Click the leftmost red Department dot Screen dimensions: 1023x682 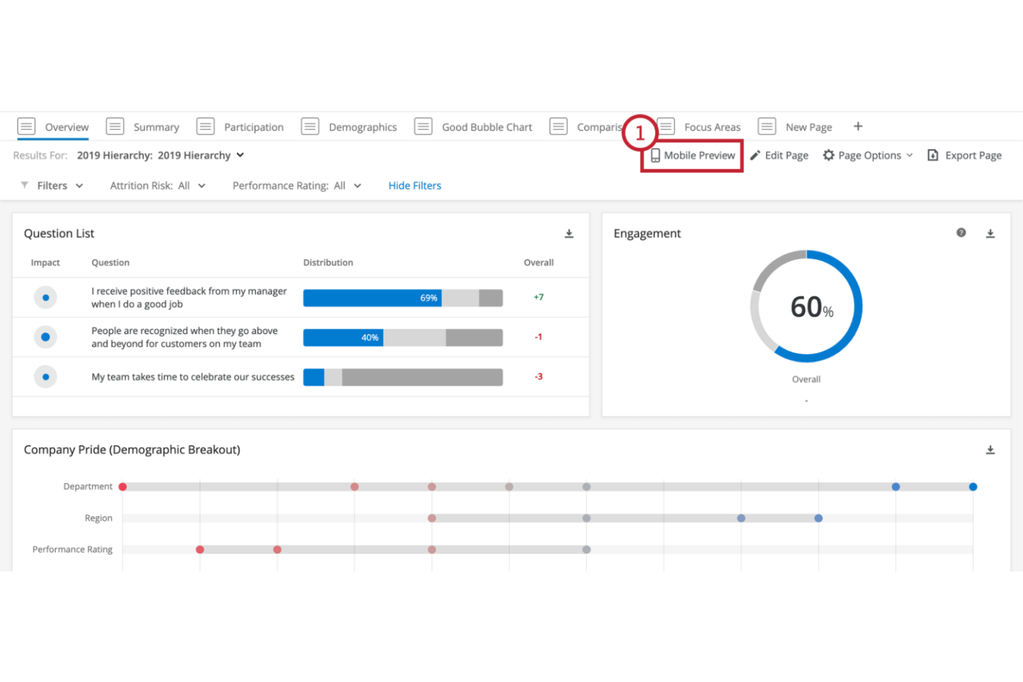pyautogui.click(x=123, y=487)
